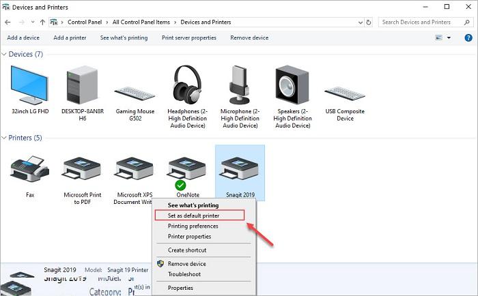
Task: Click the Control Panel icon in address bar
Action: [x=54, y=23]
